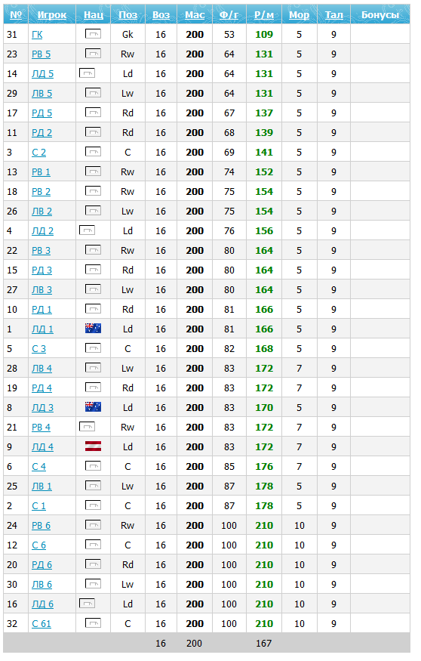Screen dimensions: 421x661
Task: Open player ГК profile link
Action: 37,35
